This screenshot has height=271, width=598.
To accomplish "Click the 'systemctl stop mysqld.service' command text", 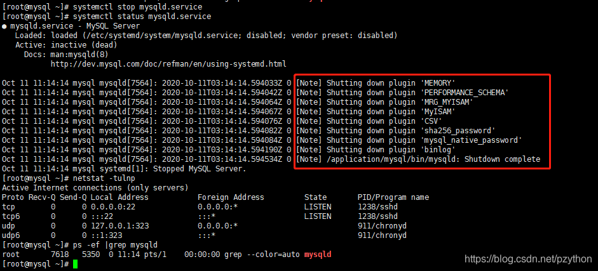I will 138,7.
